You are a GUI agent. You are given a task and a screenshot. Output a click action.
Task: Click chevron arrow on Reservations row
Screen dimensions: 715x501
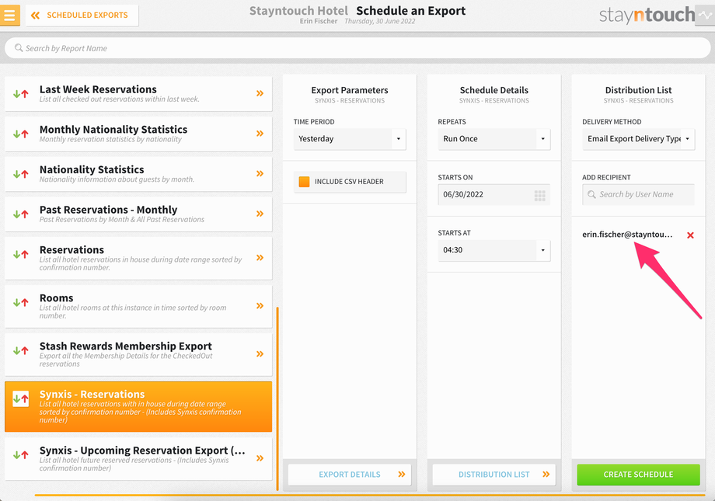click(x=260, y=258)
